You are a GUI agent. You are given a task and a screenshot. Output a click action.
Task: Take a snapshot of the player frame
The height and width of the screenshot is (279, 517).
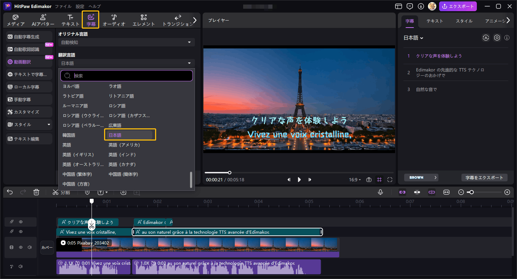[x=369, y=180]
